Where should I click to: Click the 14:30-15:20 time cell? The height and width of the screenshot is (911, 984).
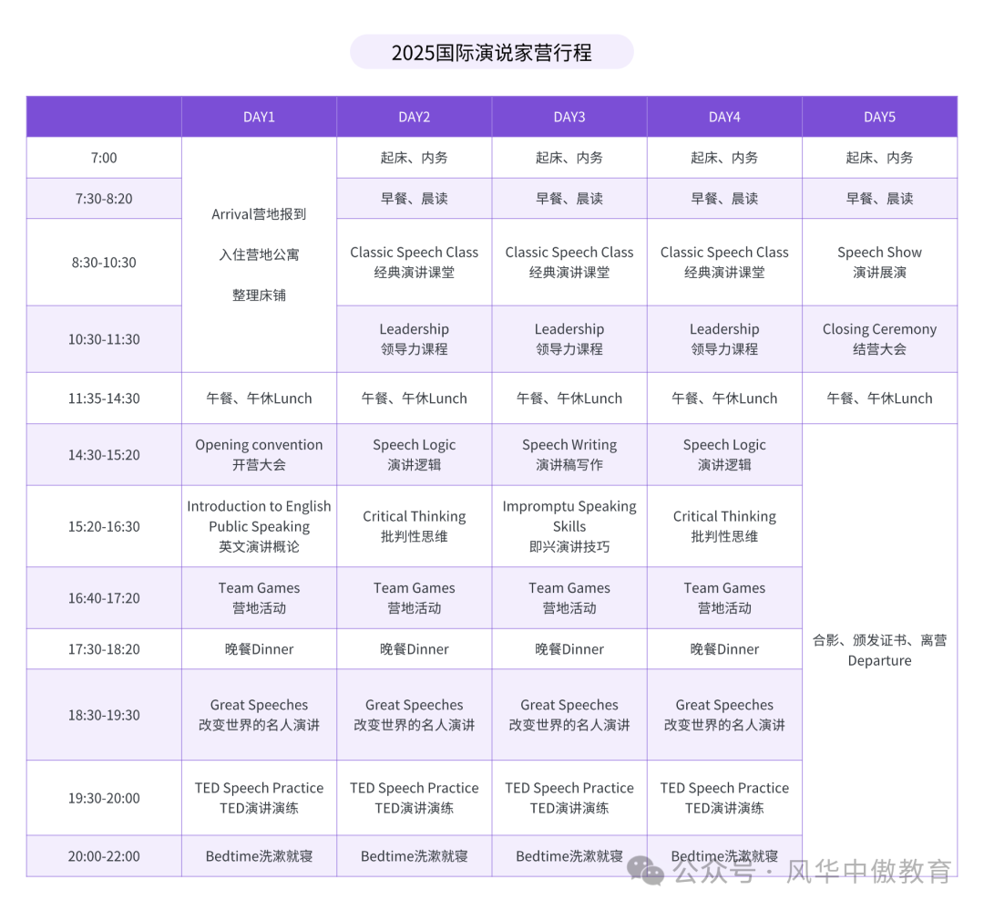[x=104, y=455]
